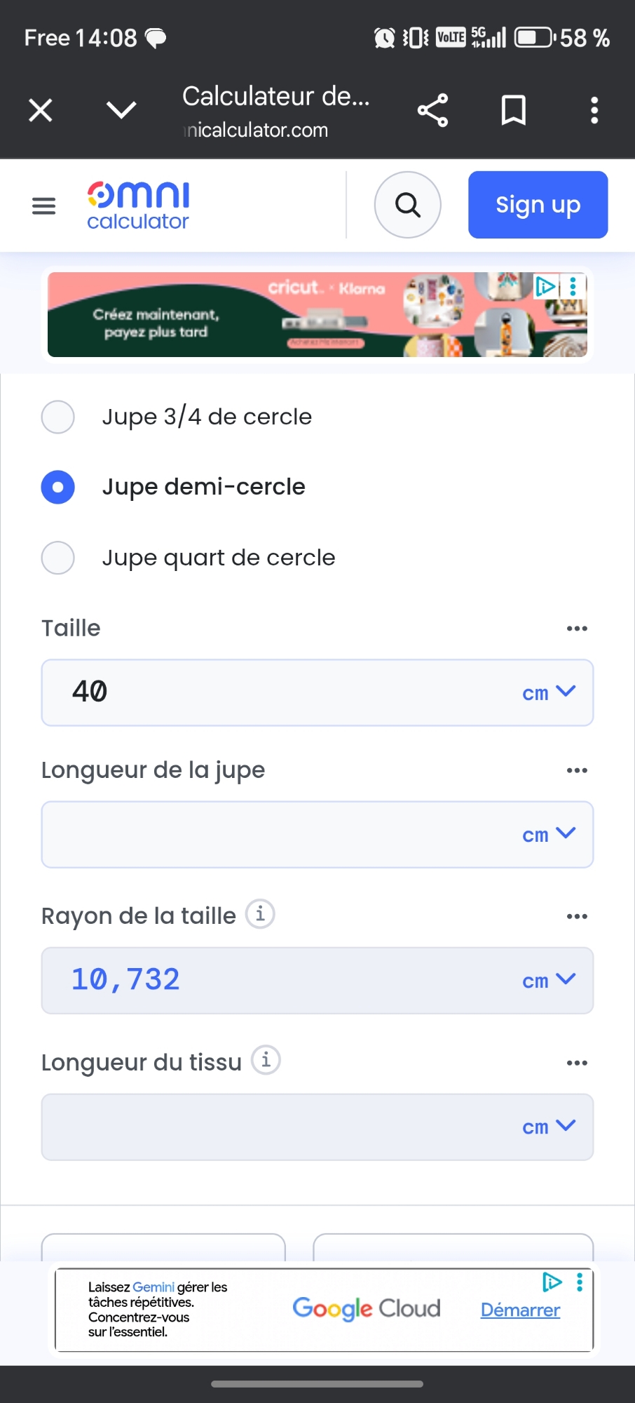Screen dimensions: 635x1403
Task: Expand Longueur du tissu unit selector
Action: [548, 1127]
